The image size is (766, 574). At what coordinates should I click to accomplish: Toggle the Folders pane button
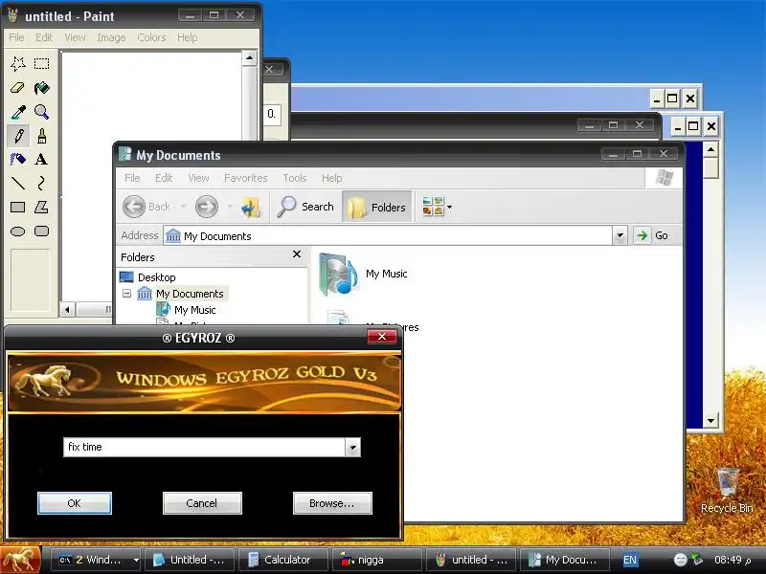point(376,207)
